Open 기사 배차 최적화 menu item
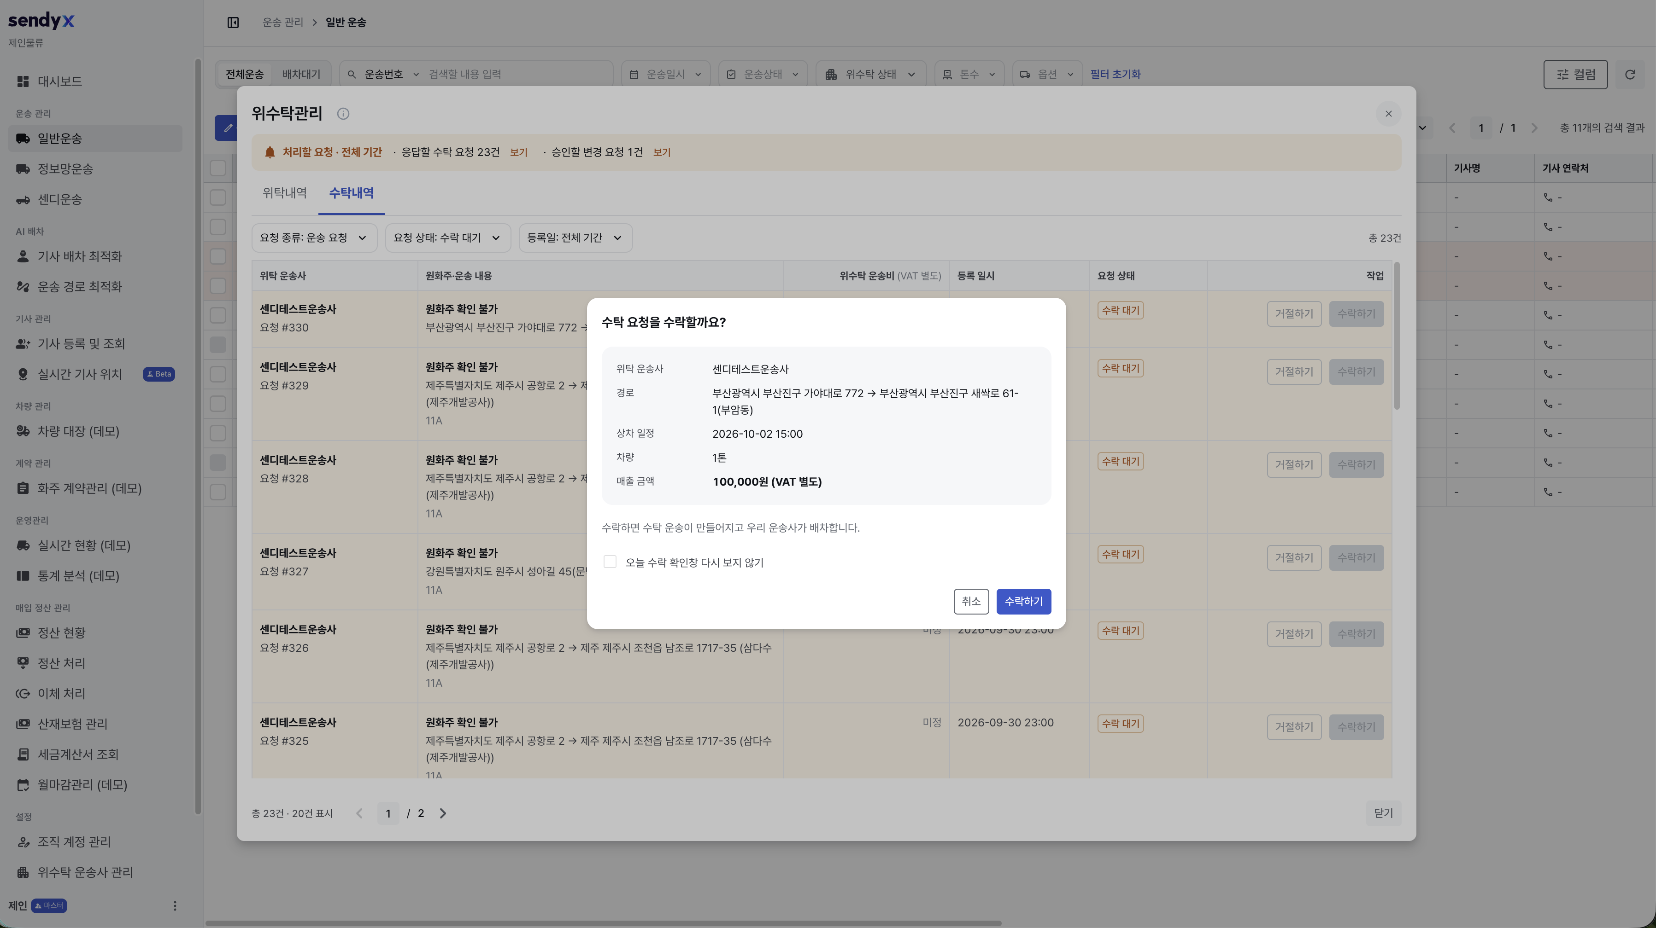1656x928 pixels. point(95,256)
